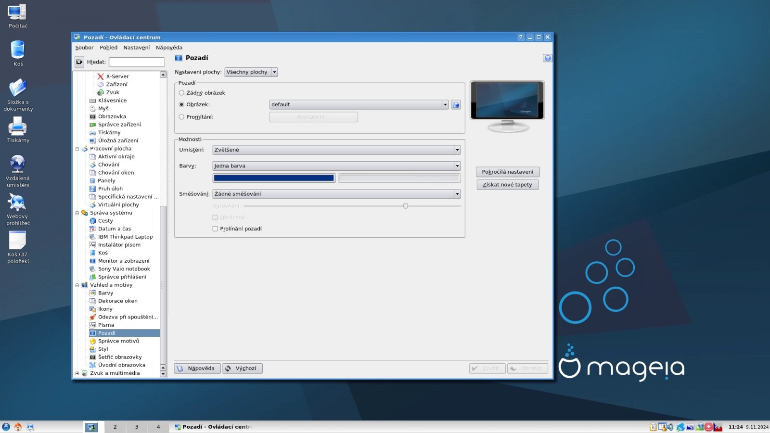Click the Použít apply button

pyautogui.click(x=487, y=369)
